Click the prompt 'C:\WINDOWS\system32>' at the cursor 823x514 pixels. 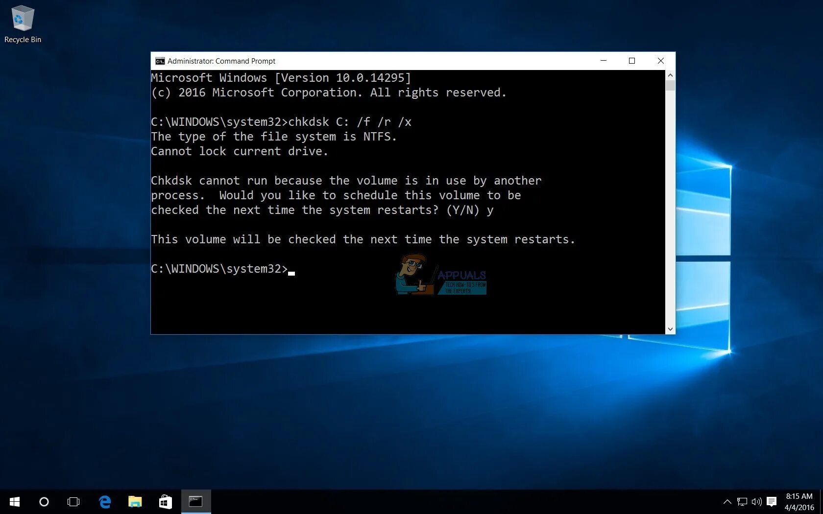[x=219, y=269]
